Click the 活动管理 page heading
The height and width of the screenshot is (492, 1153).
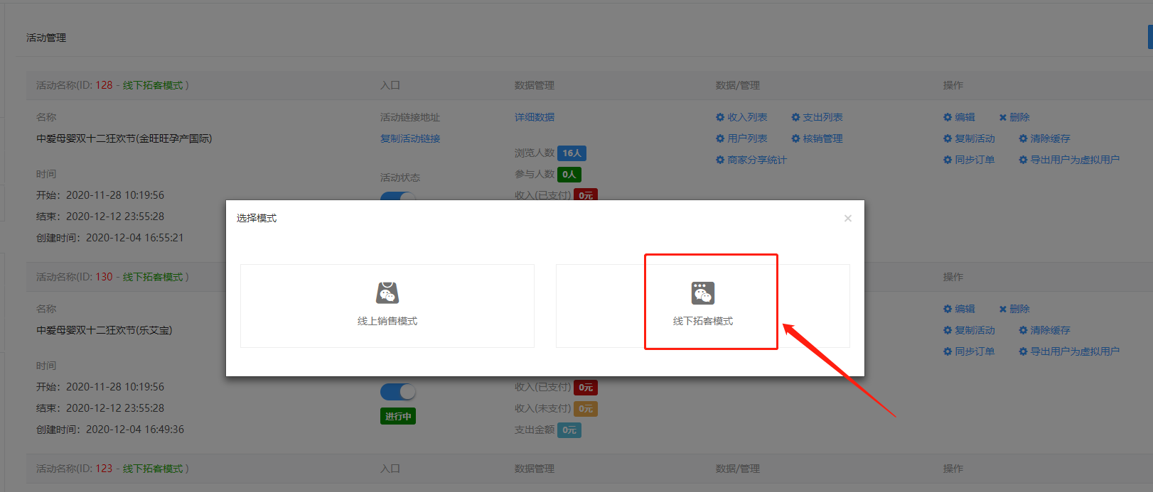click(x=46, y=38)
